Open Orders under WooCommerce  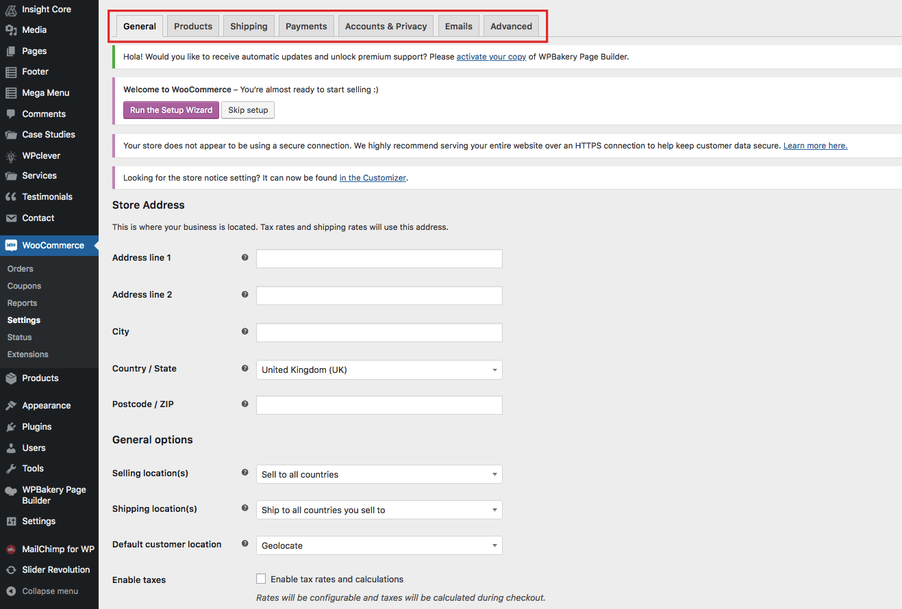point(21,269)
